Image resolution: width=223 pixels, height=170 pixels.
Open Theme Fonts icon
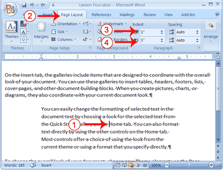point(23,32)
